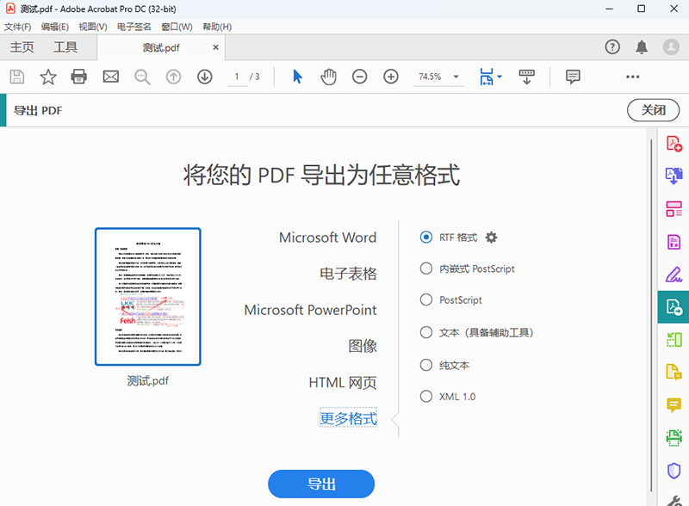Open Combine Files tool in sidebar
The image size is (689, 506).
tap(674, 176)
